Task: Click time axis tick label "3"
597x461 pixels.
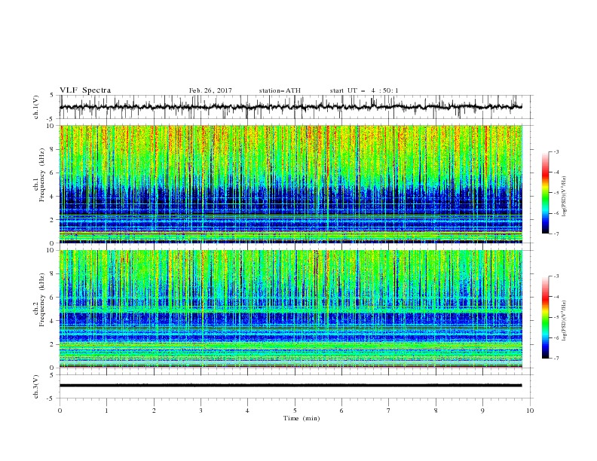Action: pyautogui.click(x=201, y=411)
